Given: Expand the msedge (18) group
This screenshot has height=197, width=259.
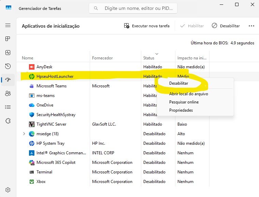Looking at the screenshot, I should [24, 134].
